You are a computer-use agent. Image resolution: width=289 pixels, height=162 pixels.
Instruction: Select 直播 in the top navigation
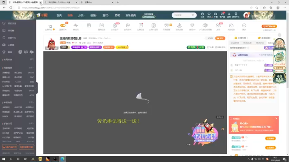coord(70,15)
